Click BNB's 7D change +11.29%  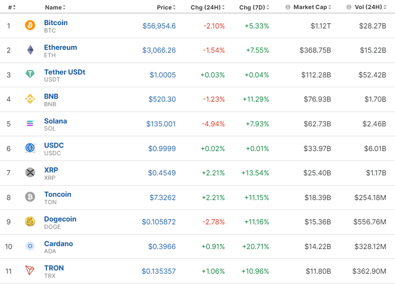[x=256, y=99]
